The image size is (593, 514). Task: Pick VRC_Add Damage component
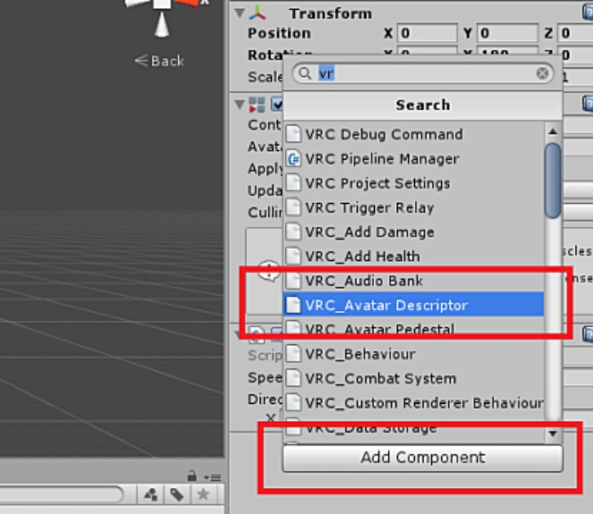tap(414, 232)
